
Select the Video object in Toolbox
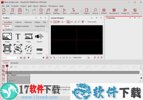point(29,38)
